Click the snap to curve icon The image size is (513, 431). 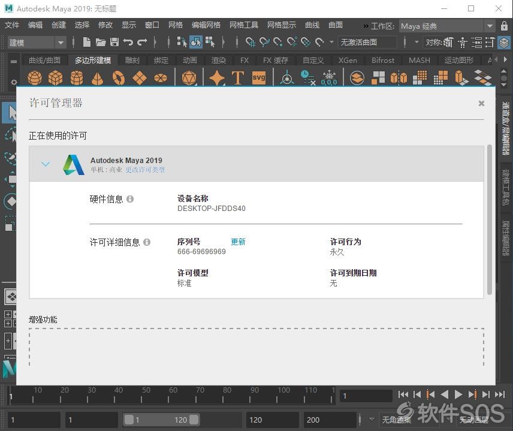264,42
